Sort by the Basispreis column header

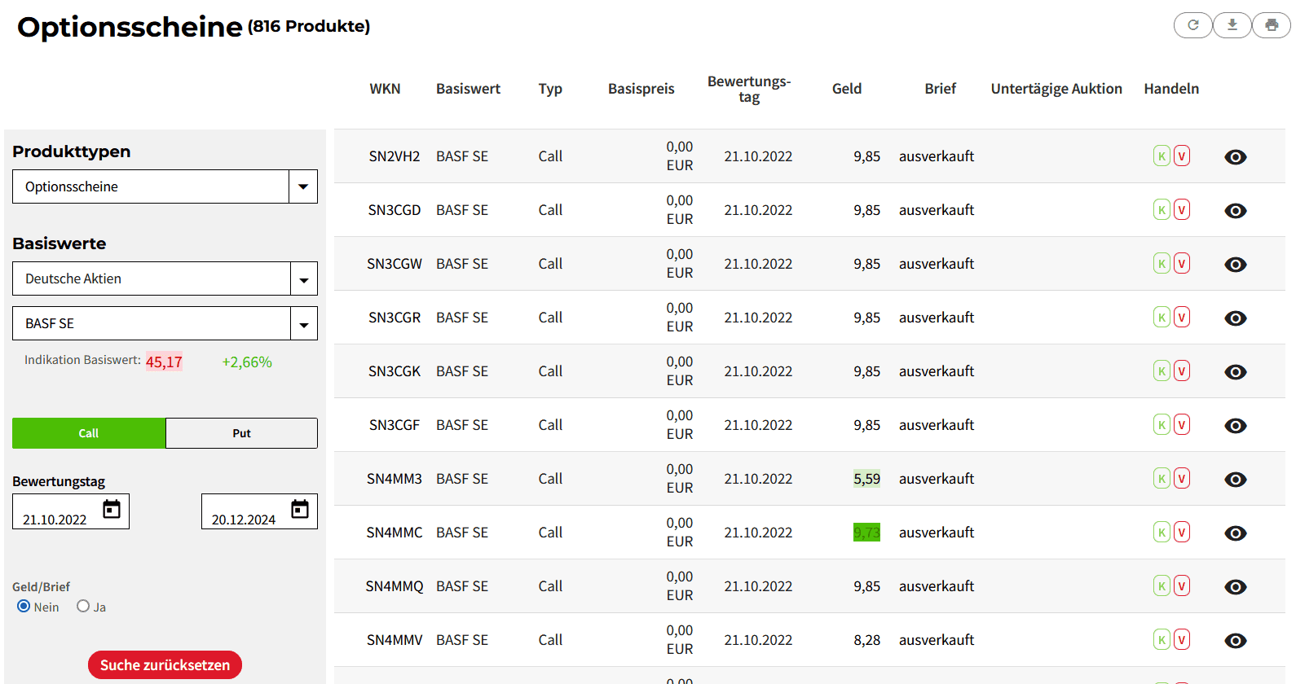click(x=641, y=89)
